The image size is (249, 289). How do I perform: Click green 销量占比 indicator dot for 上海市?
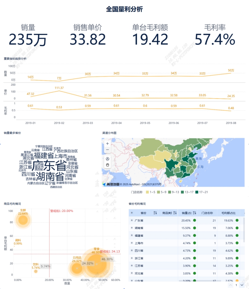pos(194,243)
